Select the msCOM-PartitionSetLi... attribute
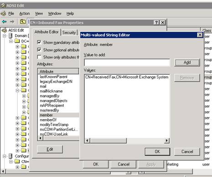This screenshot has height=177, width=212. click(58, 130)
